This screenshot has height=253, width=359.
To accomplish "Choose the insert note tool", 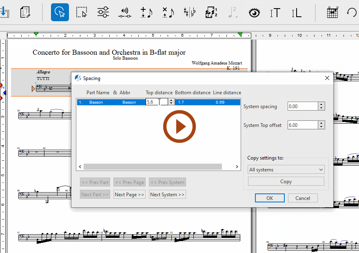I will tap(146, 12).
